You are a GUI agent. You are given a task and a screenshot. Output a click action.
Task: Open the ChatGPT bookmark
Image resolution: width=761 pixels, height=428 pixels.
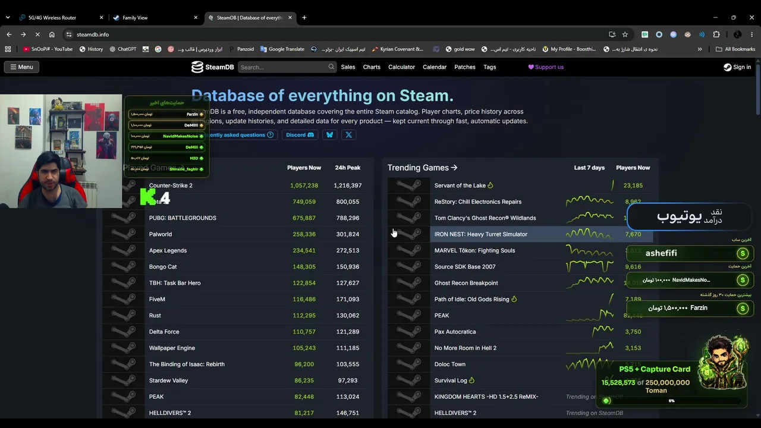[x=123, y=49]
